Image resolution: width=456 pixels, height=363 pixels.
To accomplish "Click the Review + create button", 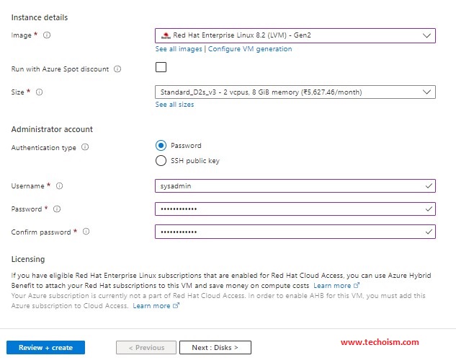I will pos(45,348).
